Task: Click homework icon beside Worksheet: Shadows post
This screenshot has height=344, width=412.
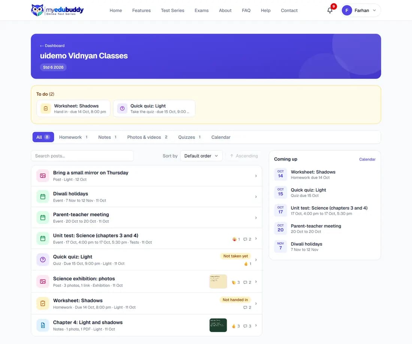Action: [43, 304]
